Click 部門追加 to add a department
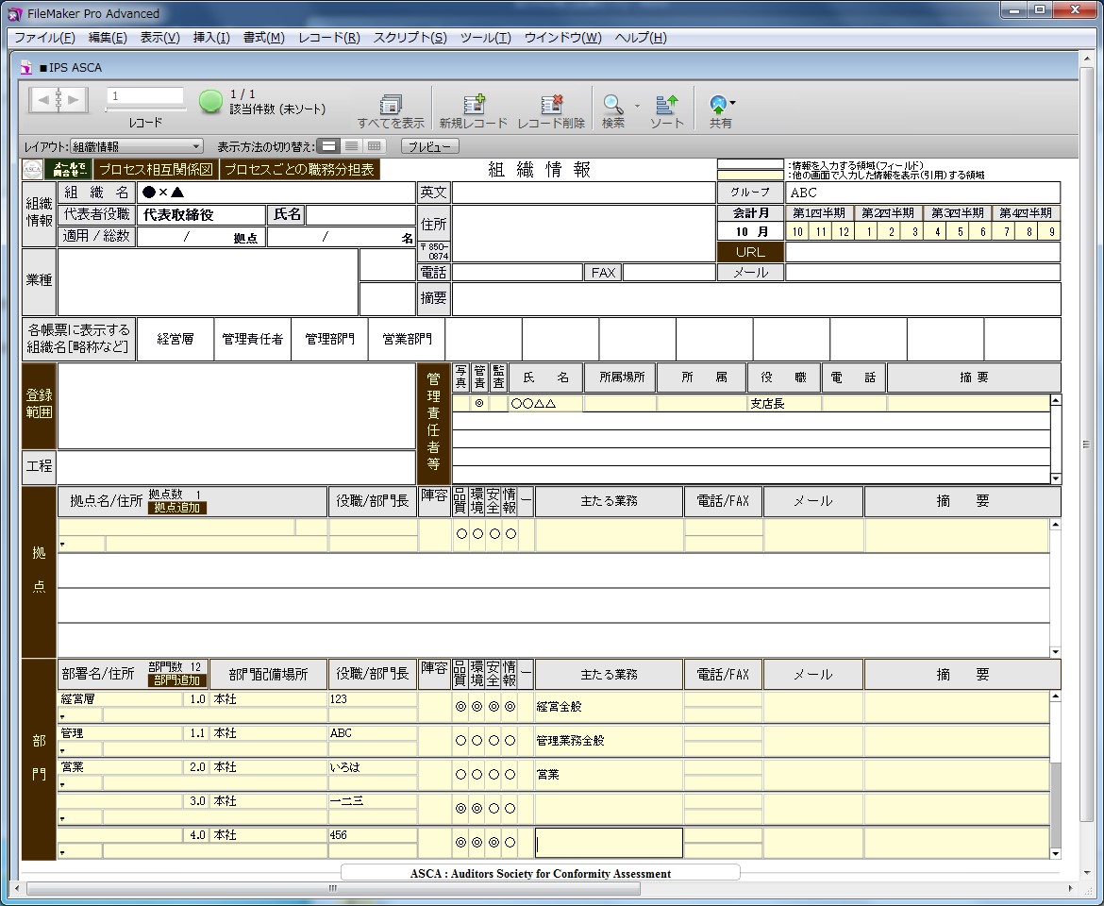This screenshot has width=1104, height=906. (176, 680)
